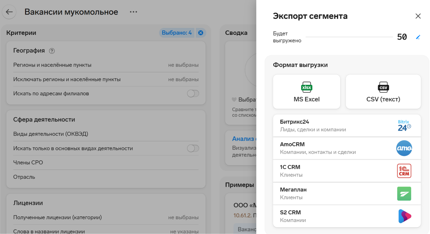The width and height of the screenshot is (430, 234).
Task: Open the Отрасль criterion
Action: 106,177
